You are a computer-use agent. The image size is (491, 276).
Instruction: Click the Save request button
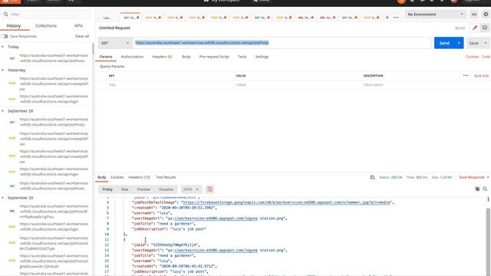[x=474, y=43]
